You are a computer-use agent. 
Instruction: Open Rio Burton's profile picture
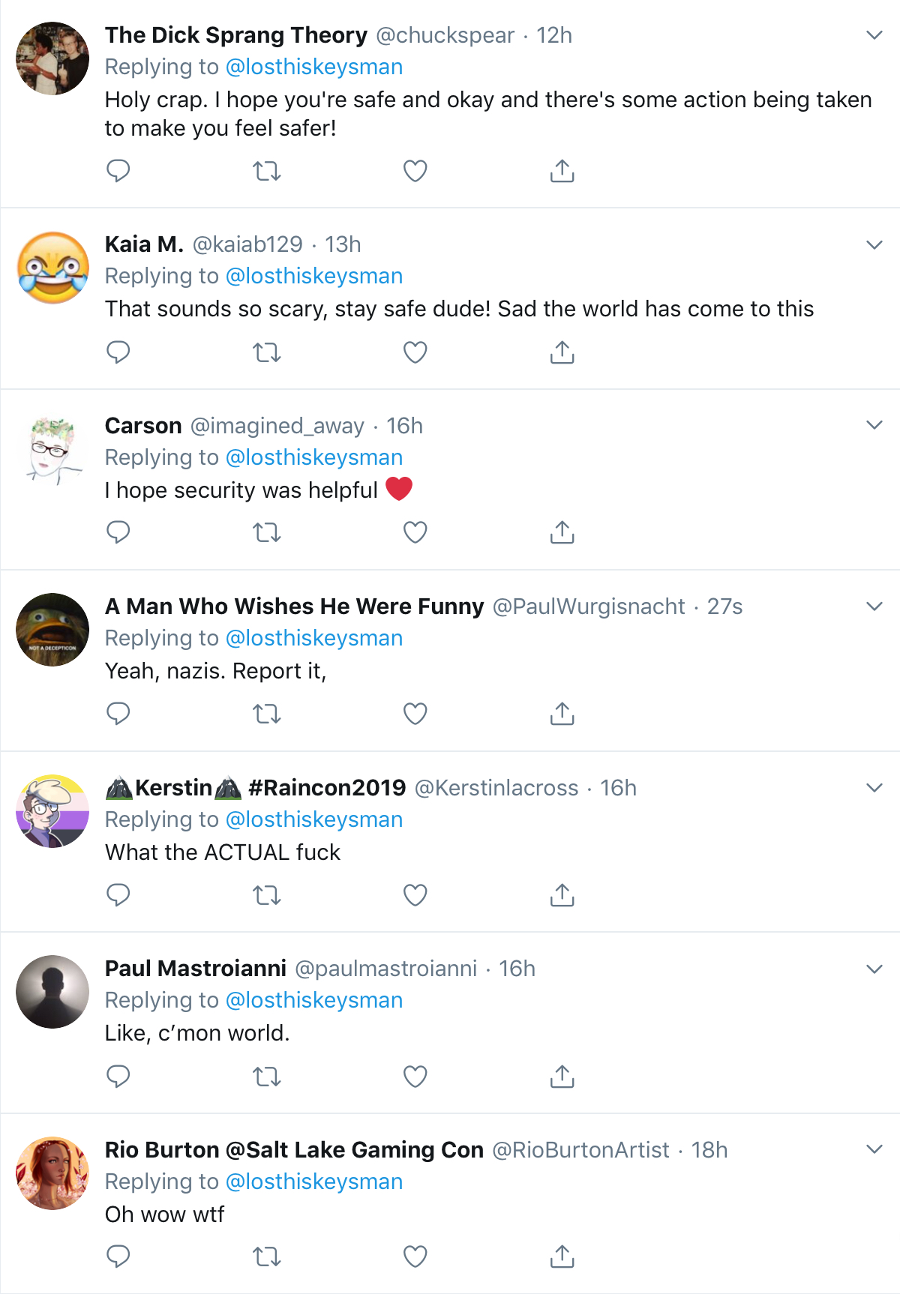[52, 1173]
